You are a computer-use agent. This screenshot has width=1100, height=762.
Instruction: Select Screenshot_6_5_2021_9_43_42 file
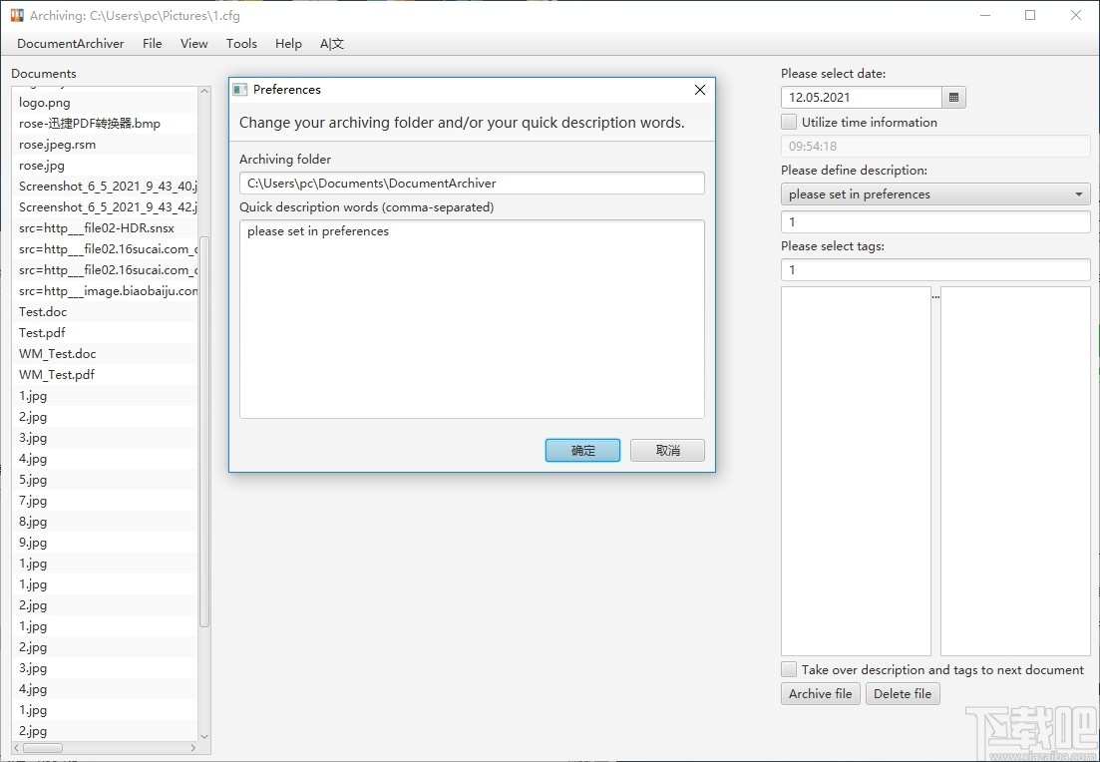[x=106, y=207]
